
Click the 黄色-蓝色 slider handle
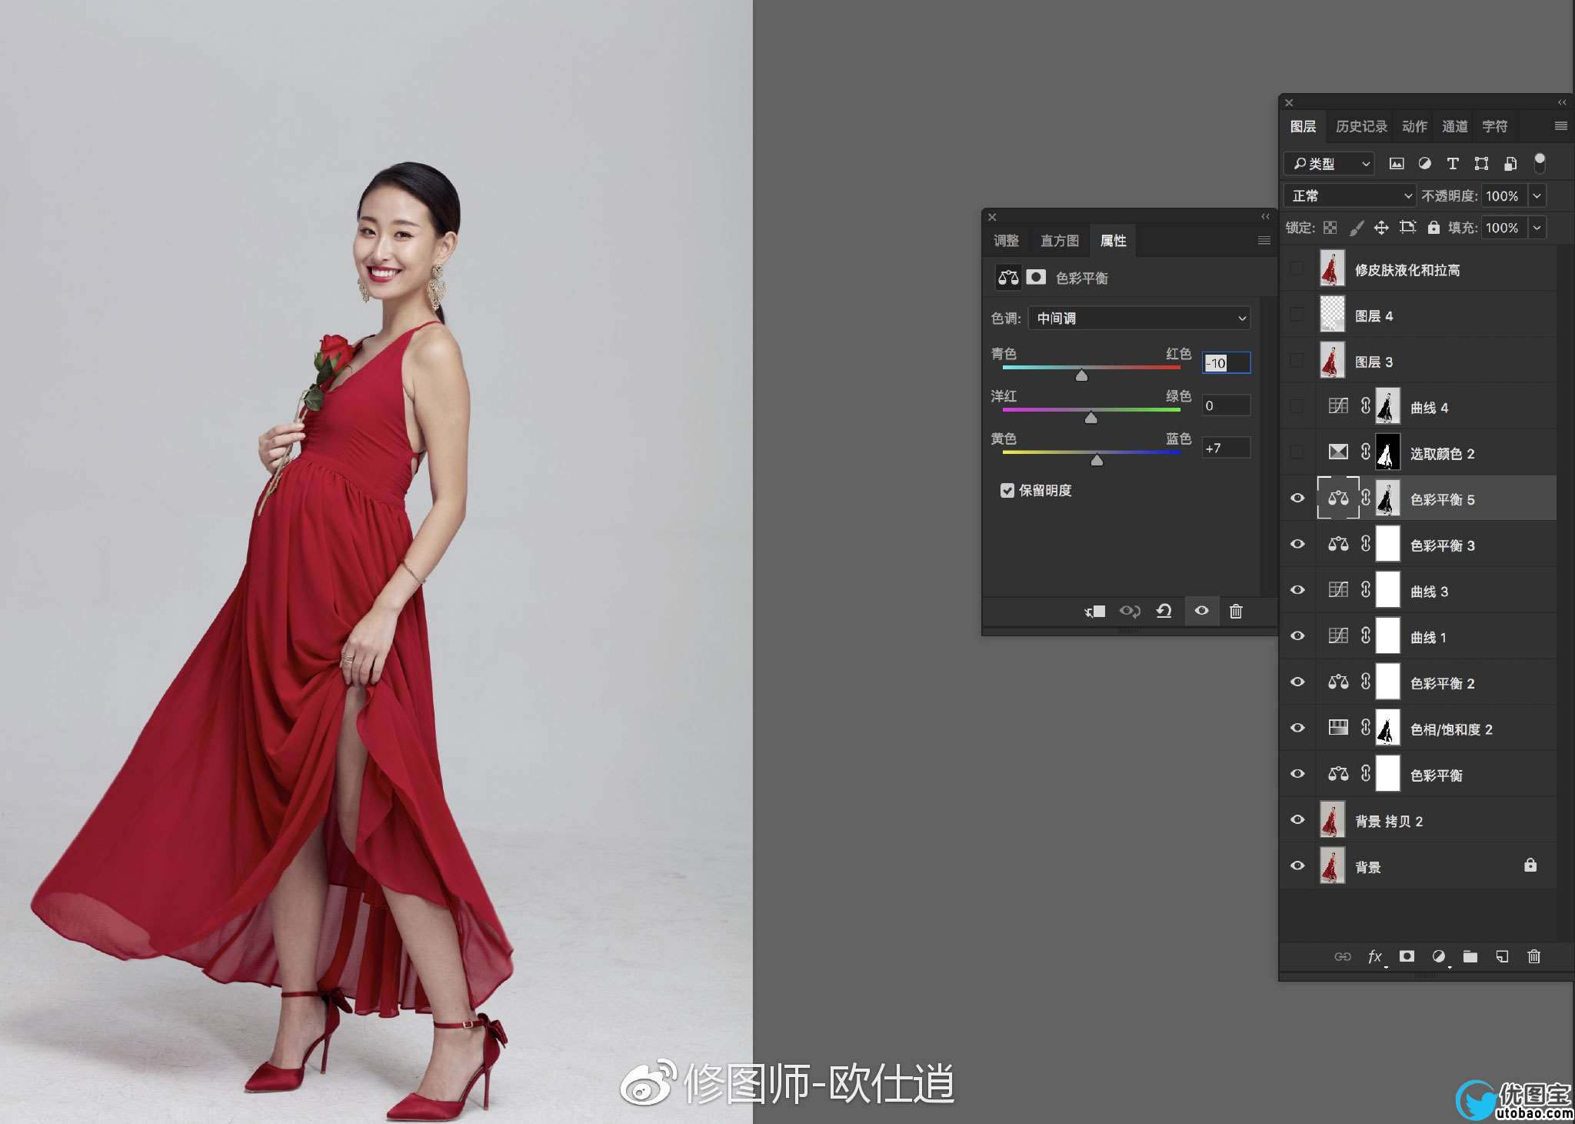click(x=1097, y=460)
